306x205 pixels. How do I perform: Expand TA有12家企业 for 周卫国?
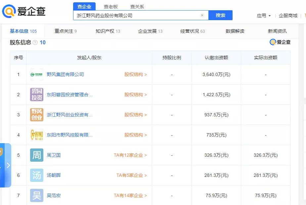point(130,155)
